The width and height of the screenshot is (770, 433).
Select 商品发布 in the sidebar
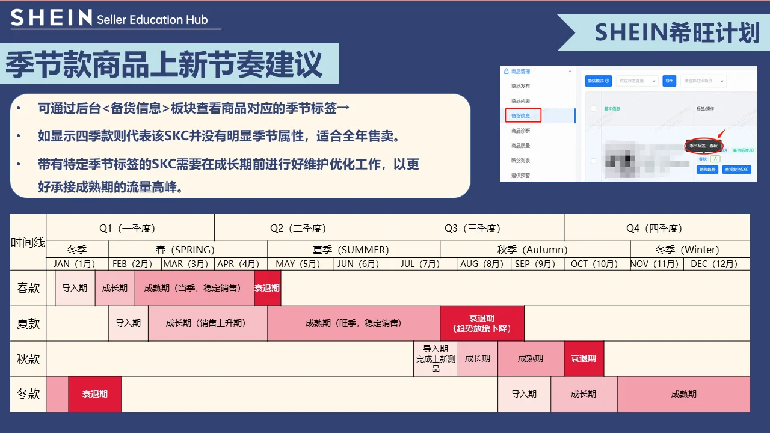(520, 86)
